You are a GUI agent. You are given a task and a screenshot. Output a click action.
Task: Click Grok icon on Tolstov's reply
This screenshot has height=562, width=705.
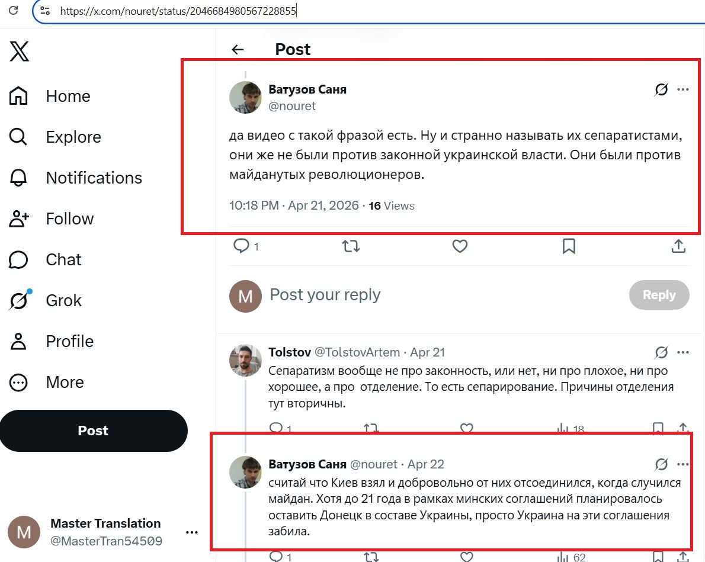click(661, 353)
